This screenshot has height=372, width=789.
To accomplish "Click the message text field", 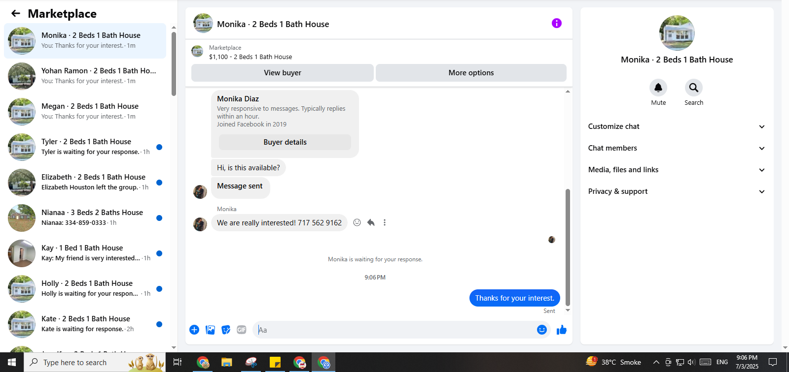I will (x=394, y=330).
